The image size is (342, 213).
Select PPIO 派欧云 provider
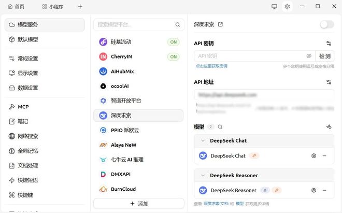pyautogui.click(x=139, y=130)
